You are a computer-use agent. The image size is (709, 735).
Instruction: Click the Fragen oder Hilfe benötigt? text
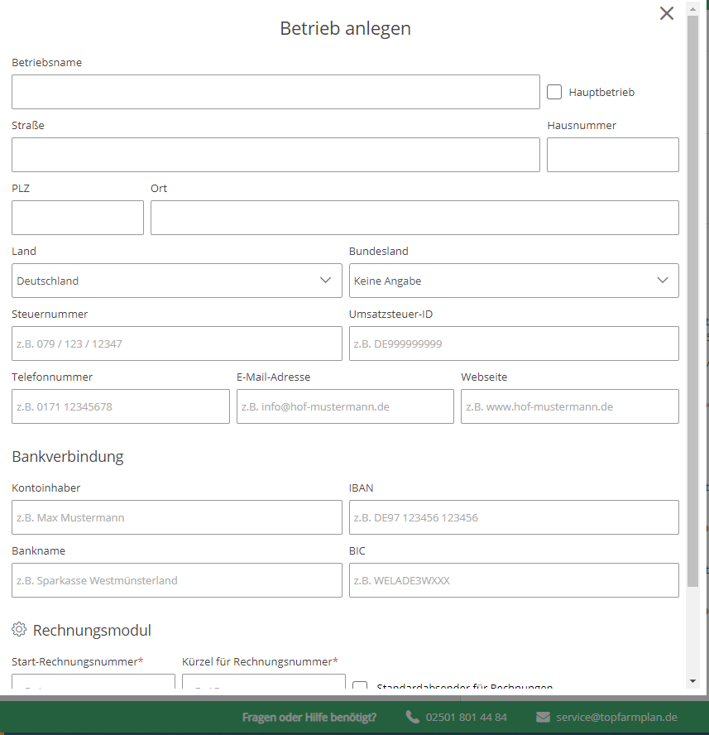pos(309,717)
